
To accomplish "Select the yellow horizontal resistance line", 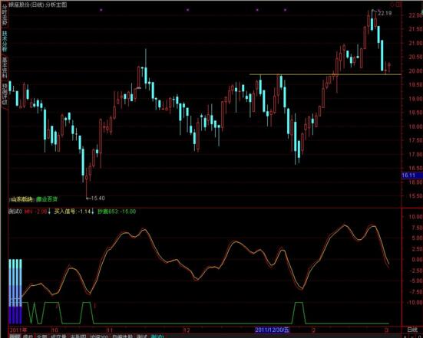I will [325, 74].
